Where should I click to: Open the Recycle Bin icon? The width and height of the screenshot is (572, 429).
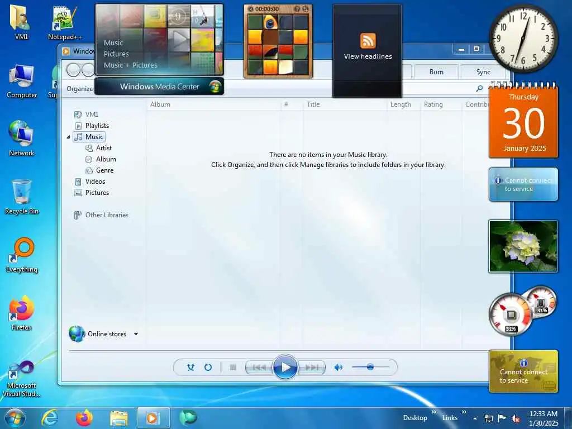click(22, 197)
